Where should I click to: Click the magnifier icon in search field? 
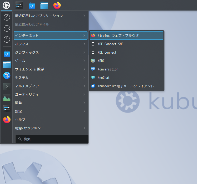click(x=20, y=139)
